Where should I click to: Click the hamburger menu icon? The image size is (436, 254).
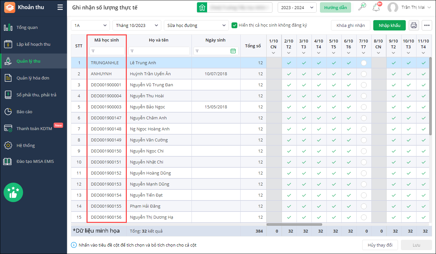coord(60,7)
